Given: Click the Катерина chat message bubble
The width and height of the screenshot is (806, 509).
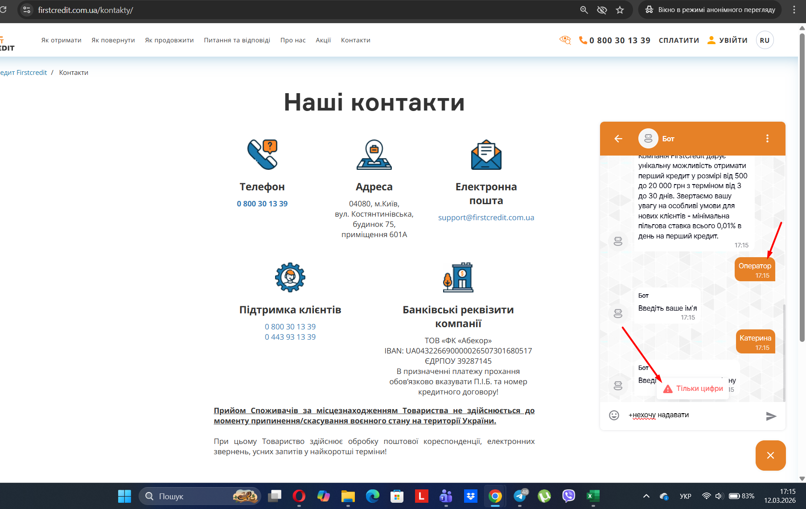Looking at the screenshot, I should pyautogui.click(x=756, y=341).
